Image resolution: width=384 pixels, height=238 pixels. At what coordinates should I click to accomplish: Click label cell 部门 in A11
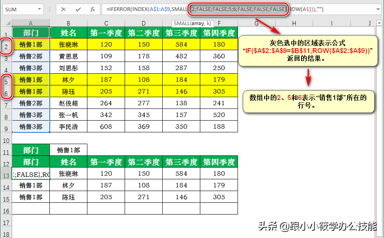(31, 150)
